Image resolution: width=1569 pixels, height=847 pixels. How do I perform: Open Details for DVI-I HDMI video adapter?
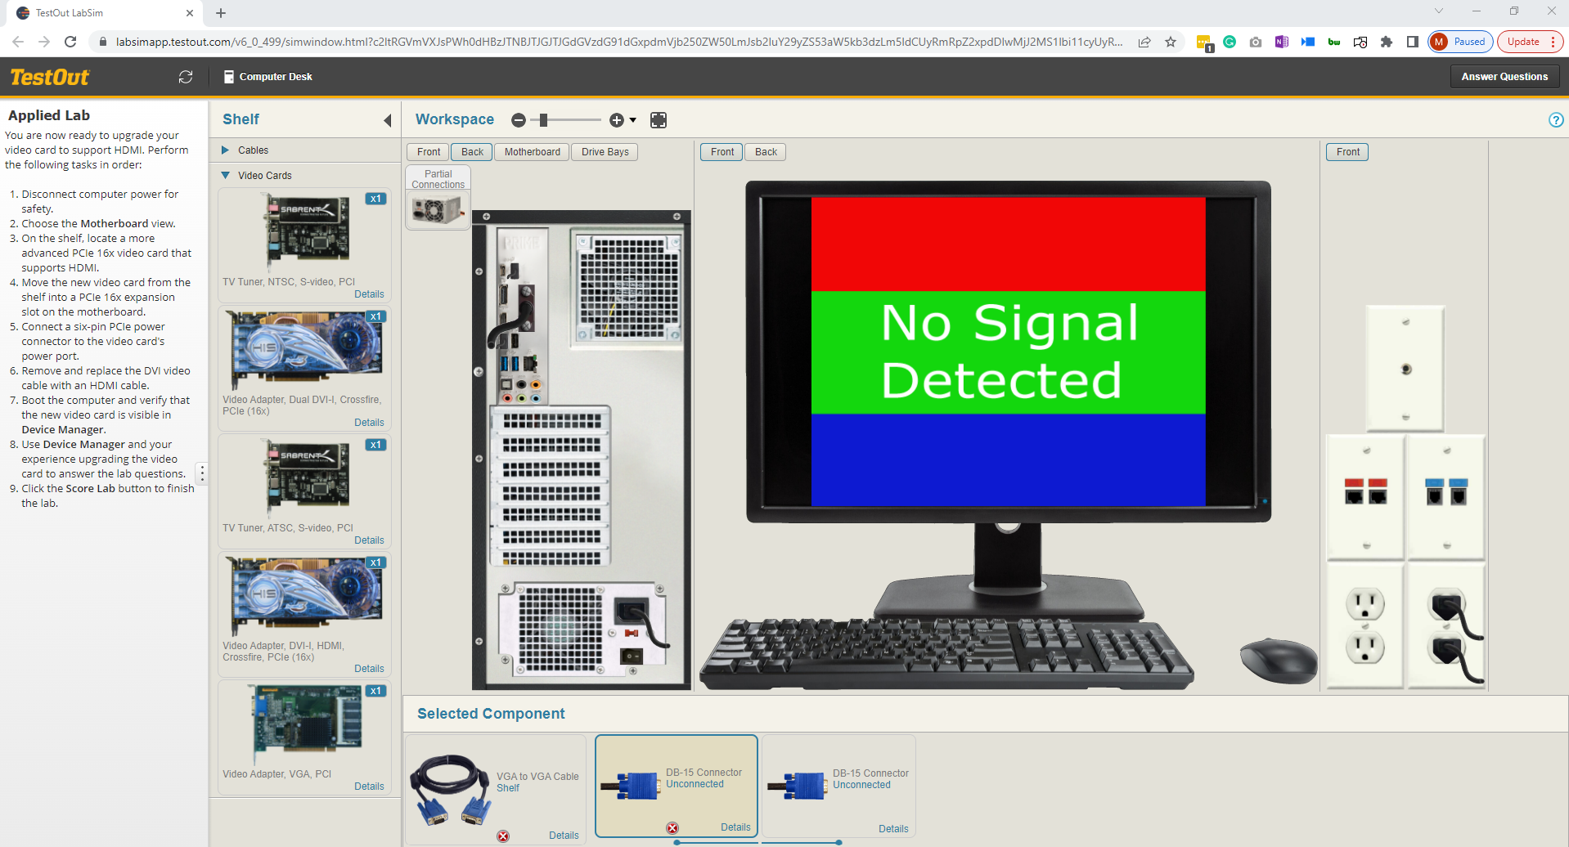(x=369, y=669)
